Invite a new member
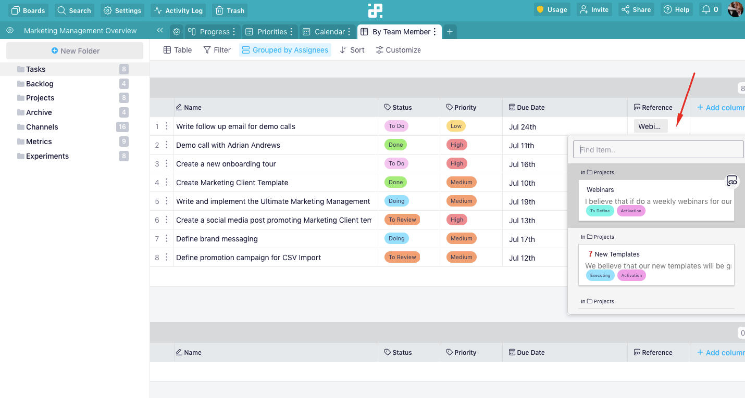The width and height of the screenshot is (745, 398). tap(594, 9)
